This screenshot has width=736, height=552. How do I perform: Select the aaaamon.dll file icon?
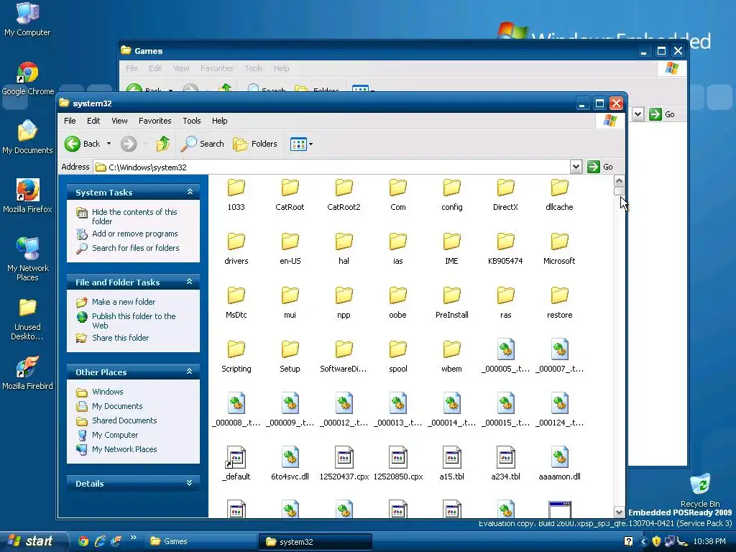point(559,457)
